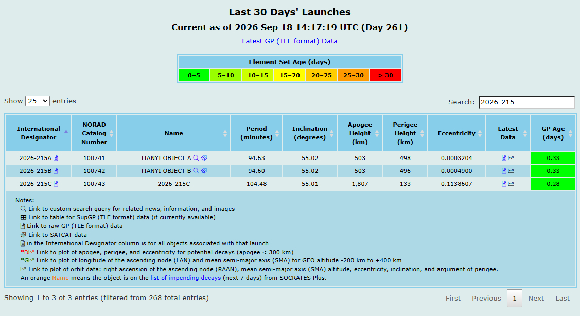Image resolution: width=580 pixels, height=316 pixels.
Task: Open SATCAT data icon for TIANYI OBJECT B
Action: point(204,171)
